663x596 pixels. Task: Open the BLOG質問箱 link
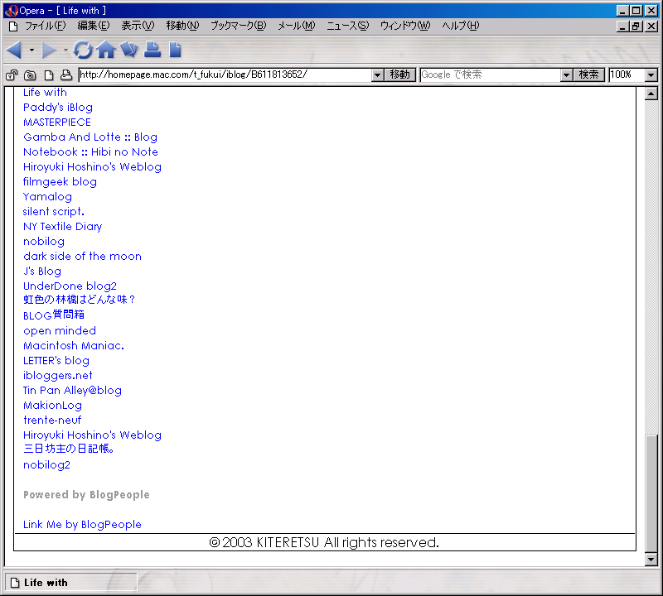(x=54, y=315)
